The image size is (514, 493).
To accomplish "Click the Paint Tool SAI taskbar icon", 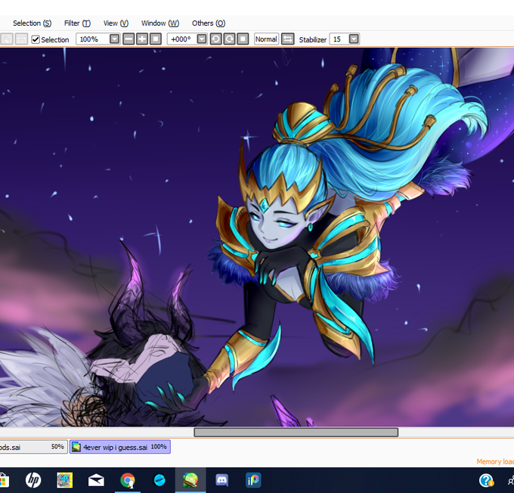I will point(190,481).
